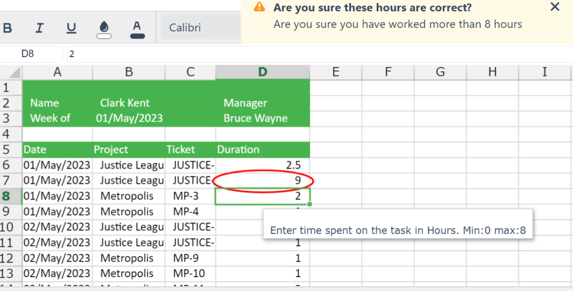The height and width of the screenshot is (291, 573).
Task: Open the fill color tool
Action: pyautogui.click(x=104, y=30)
